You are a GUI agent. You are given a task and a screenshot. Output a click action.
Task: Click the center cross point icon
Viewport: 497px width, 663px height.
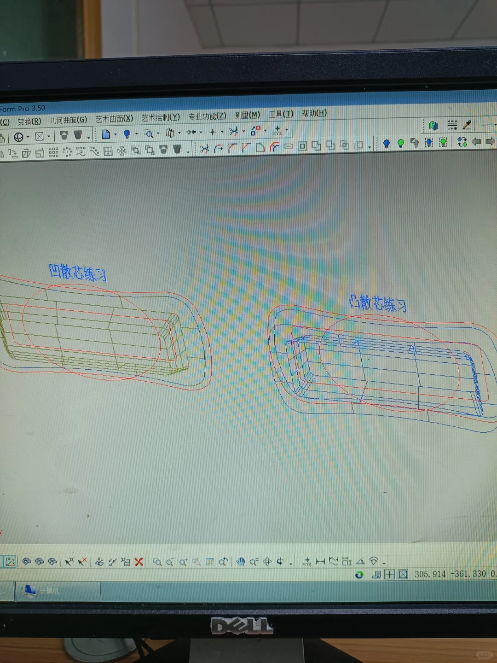[x=212, y=132]
